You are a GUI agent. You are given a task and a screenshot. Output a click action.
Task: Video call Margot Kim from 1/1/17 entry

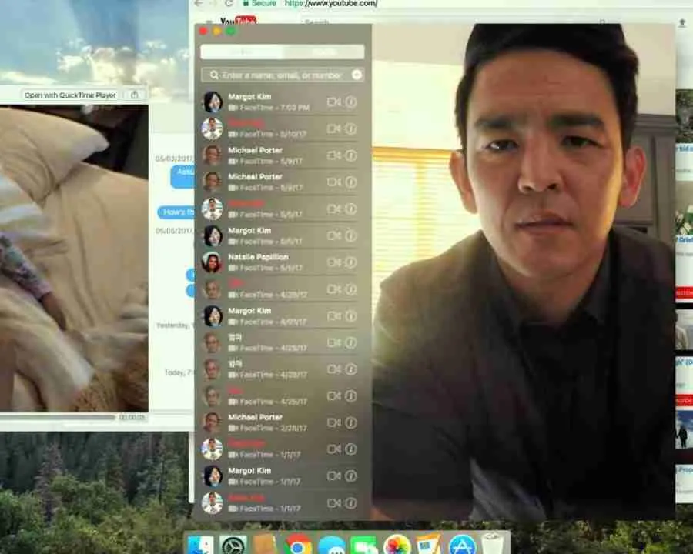click(x=333, y=476)
